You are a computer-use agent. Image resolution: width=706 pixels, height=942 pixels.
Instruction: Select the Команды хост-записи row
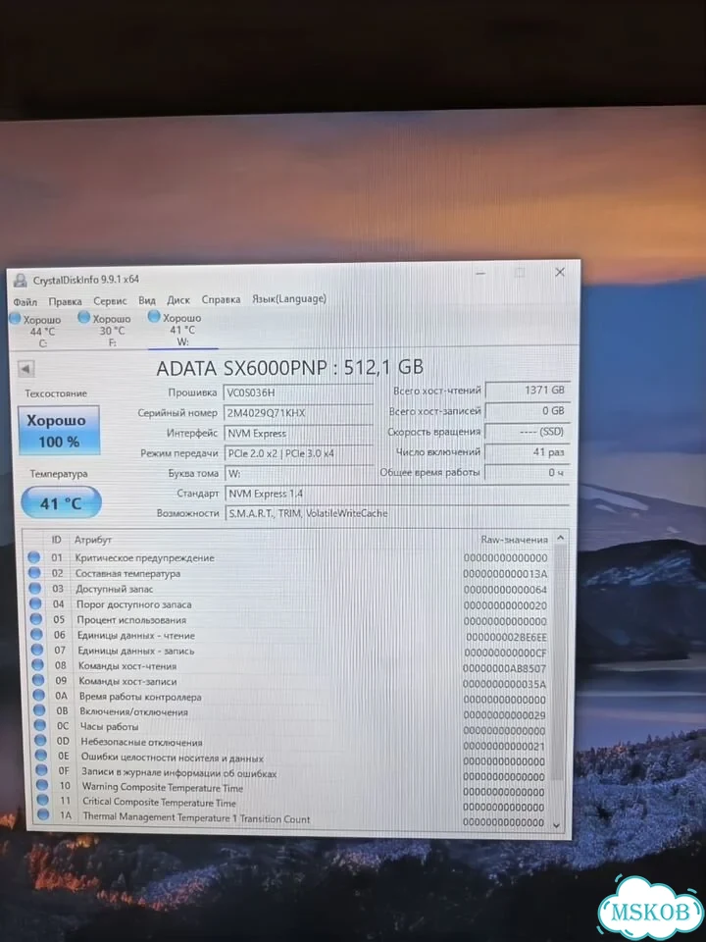pos(291,682)
